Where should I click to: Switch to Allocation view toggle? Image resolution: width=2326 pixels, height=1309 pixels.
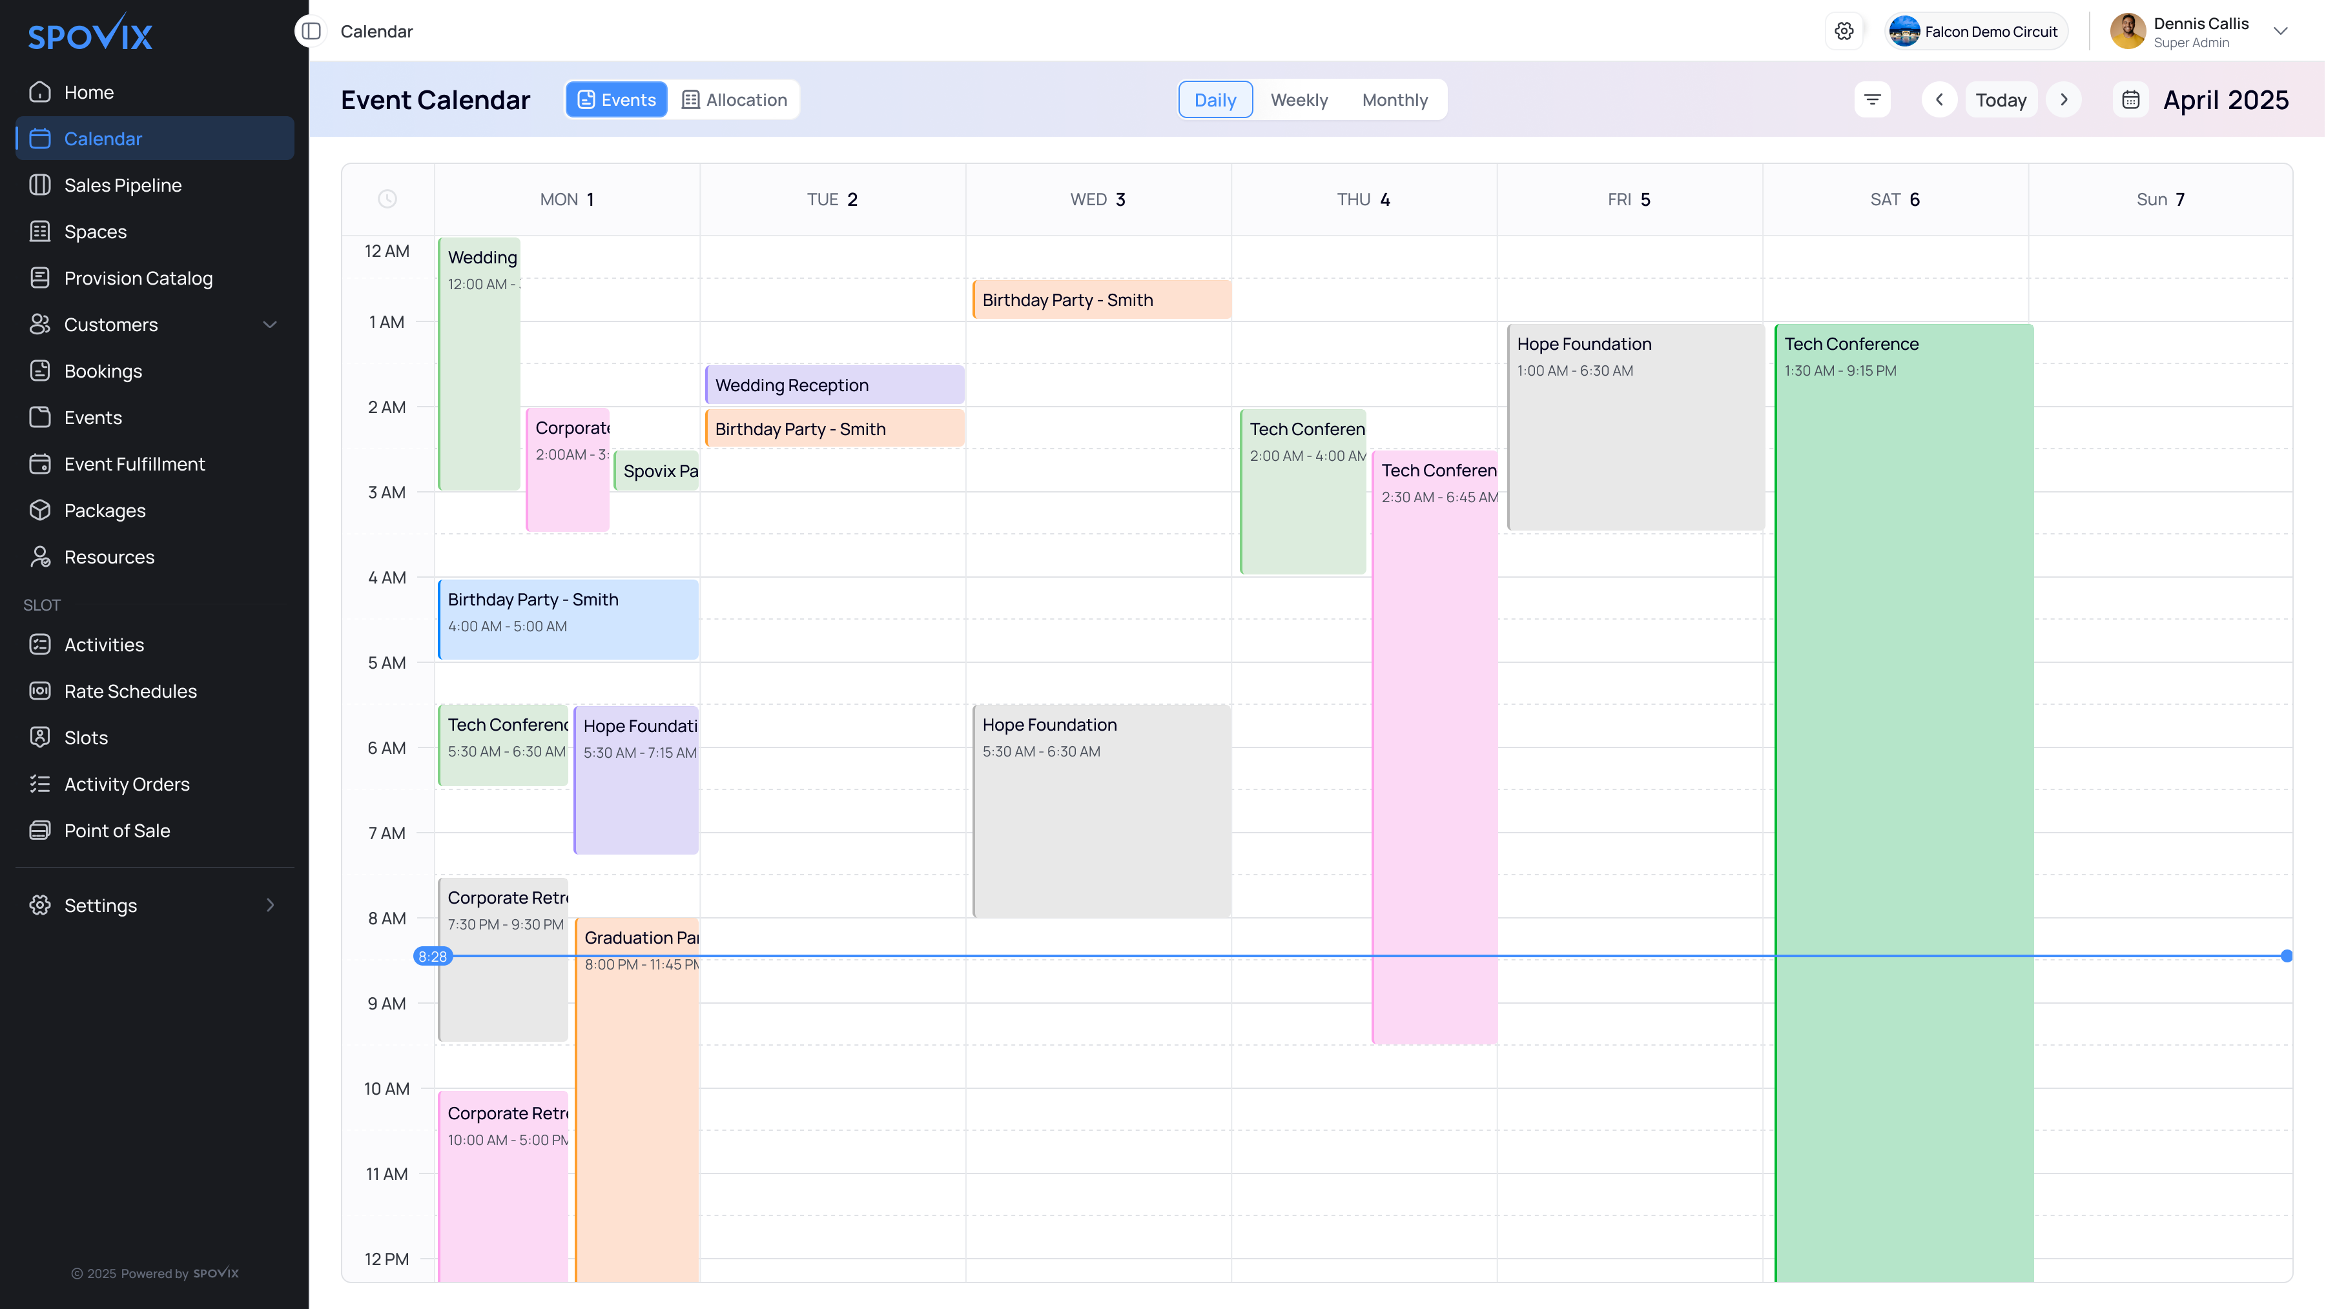pos(734,99)
